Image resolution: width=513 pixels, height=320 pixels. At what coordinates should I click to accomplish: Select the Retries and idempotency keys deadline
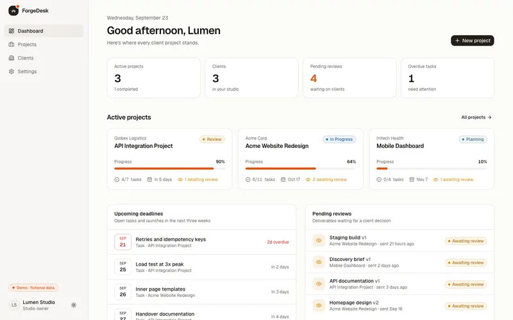(x=201, y=242)
